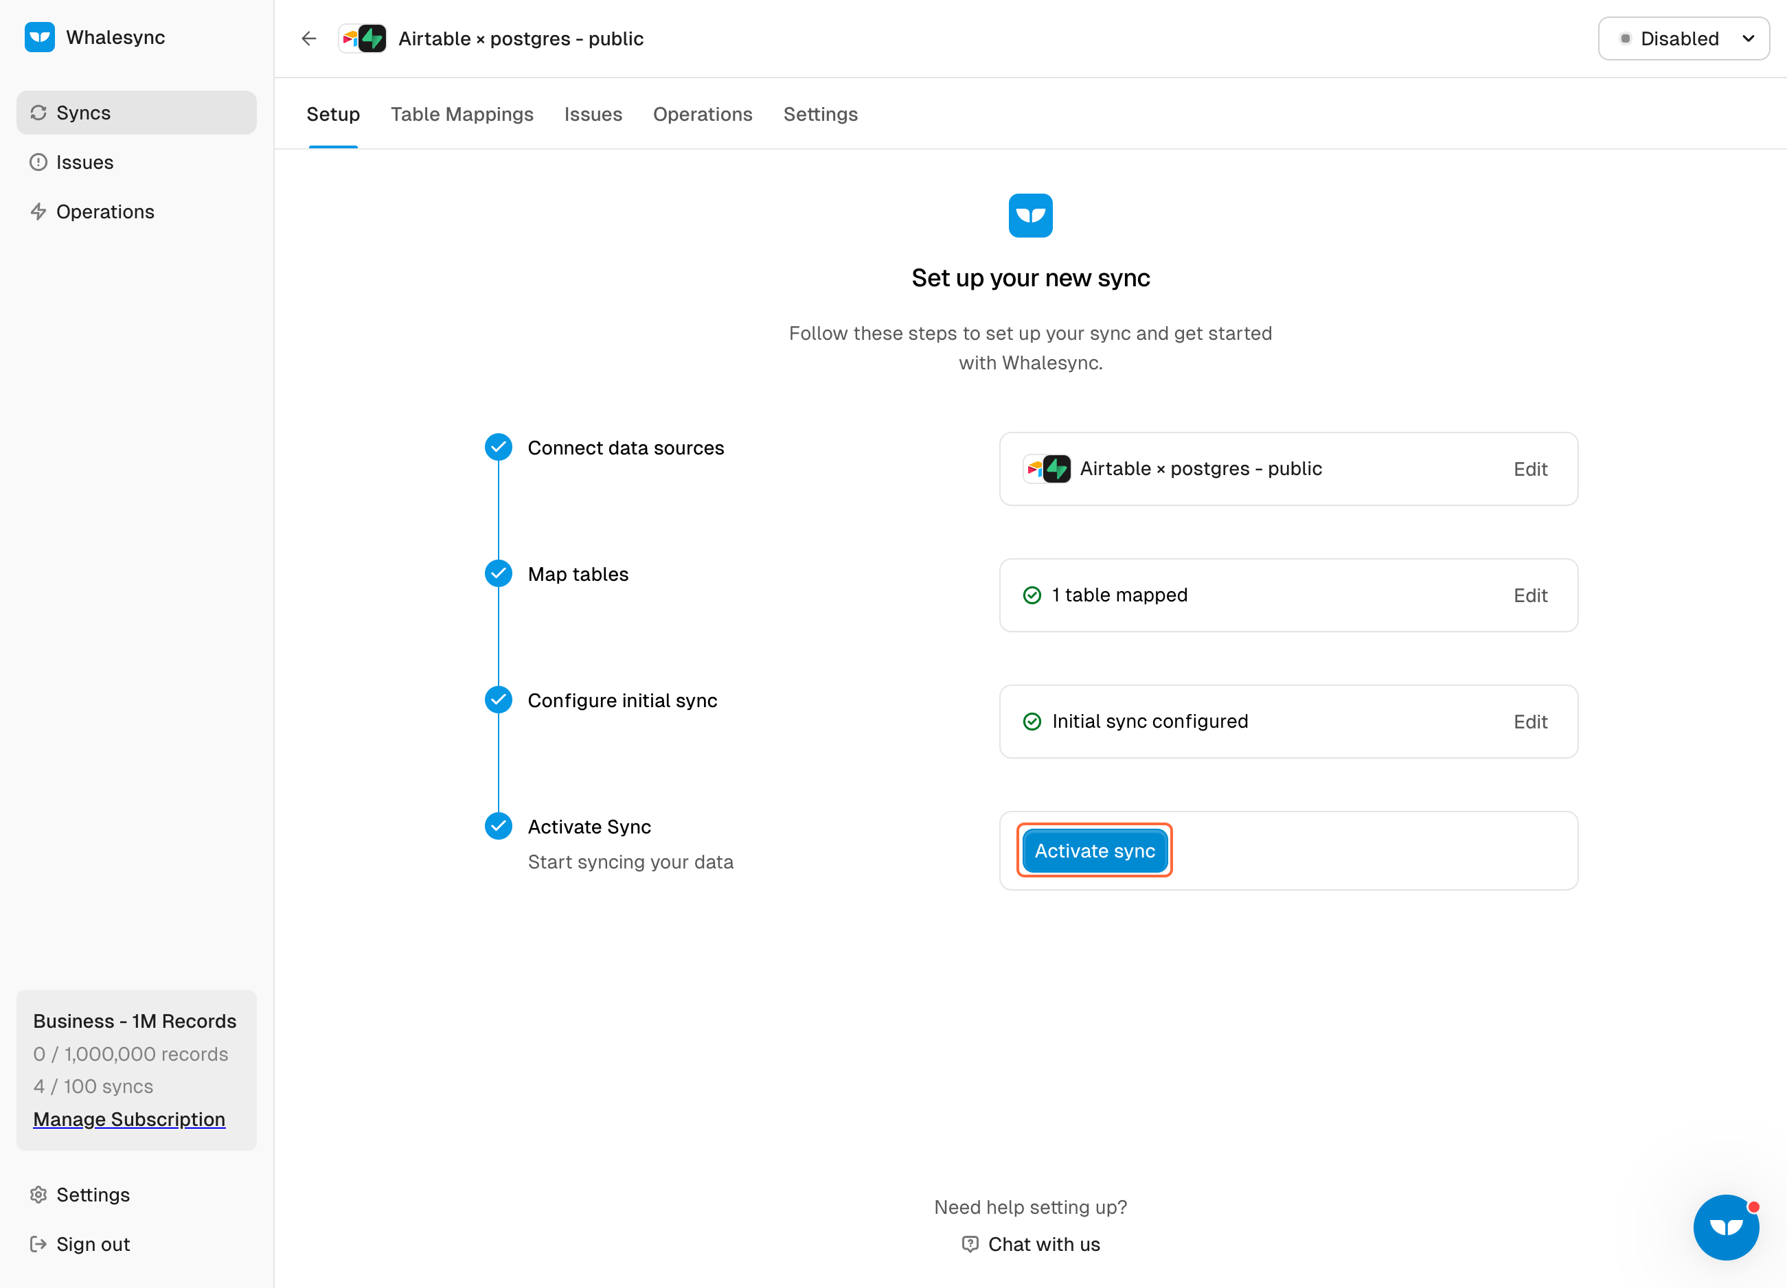Click the 0 / 1,000,000 records usage text

(130, 1054)
